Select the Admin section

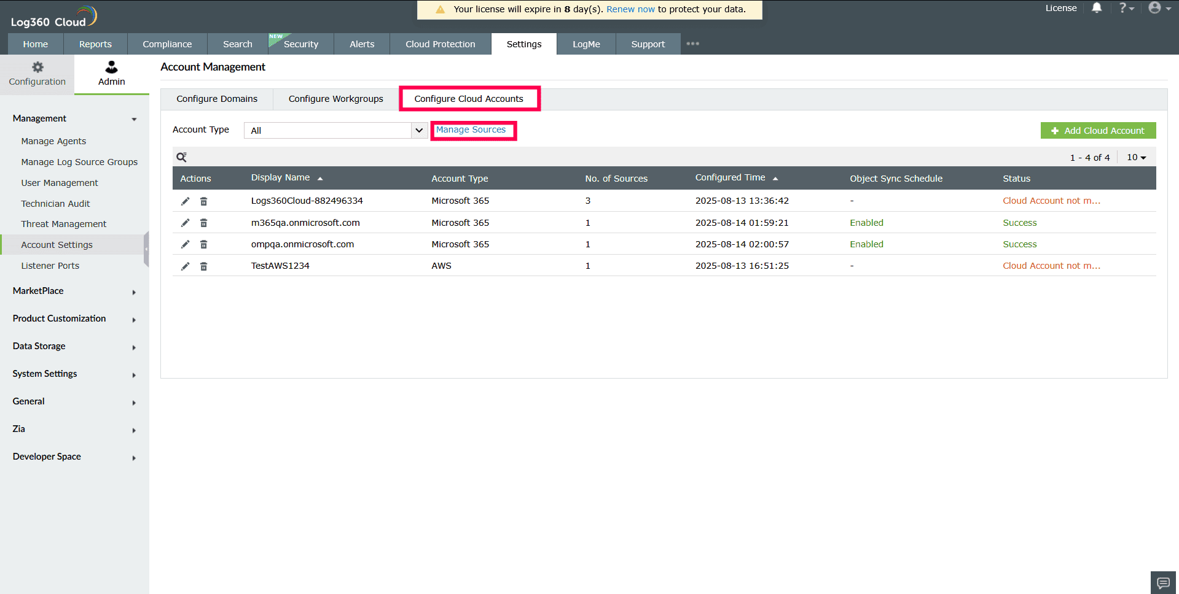pos(112,74)
